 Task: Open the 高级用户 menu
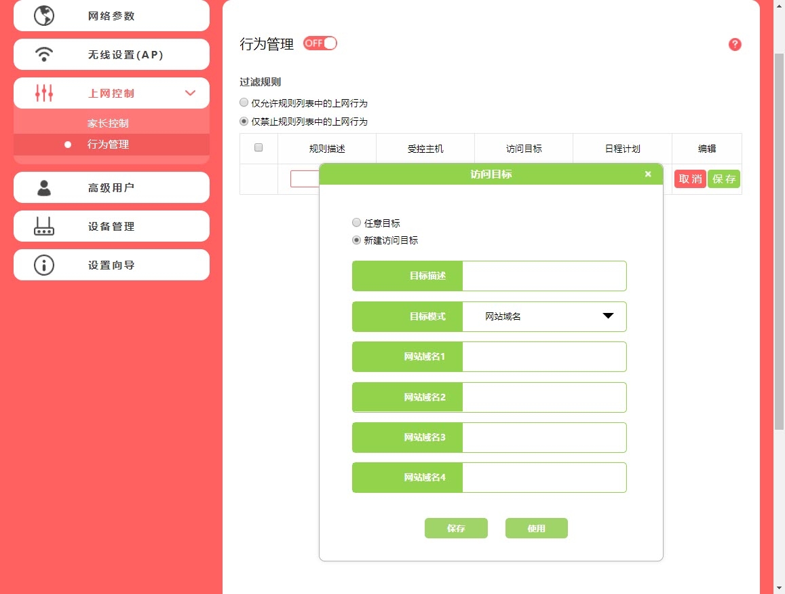coord(112,187)
